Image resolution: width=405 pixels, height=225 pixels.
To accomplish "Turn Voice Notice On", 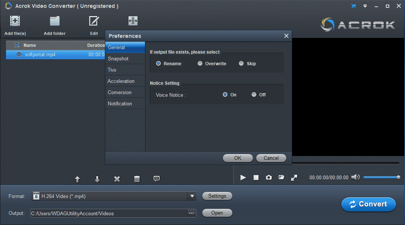I will click(x=225, y=94).
